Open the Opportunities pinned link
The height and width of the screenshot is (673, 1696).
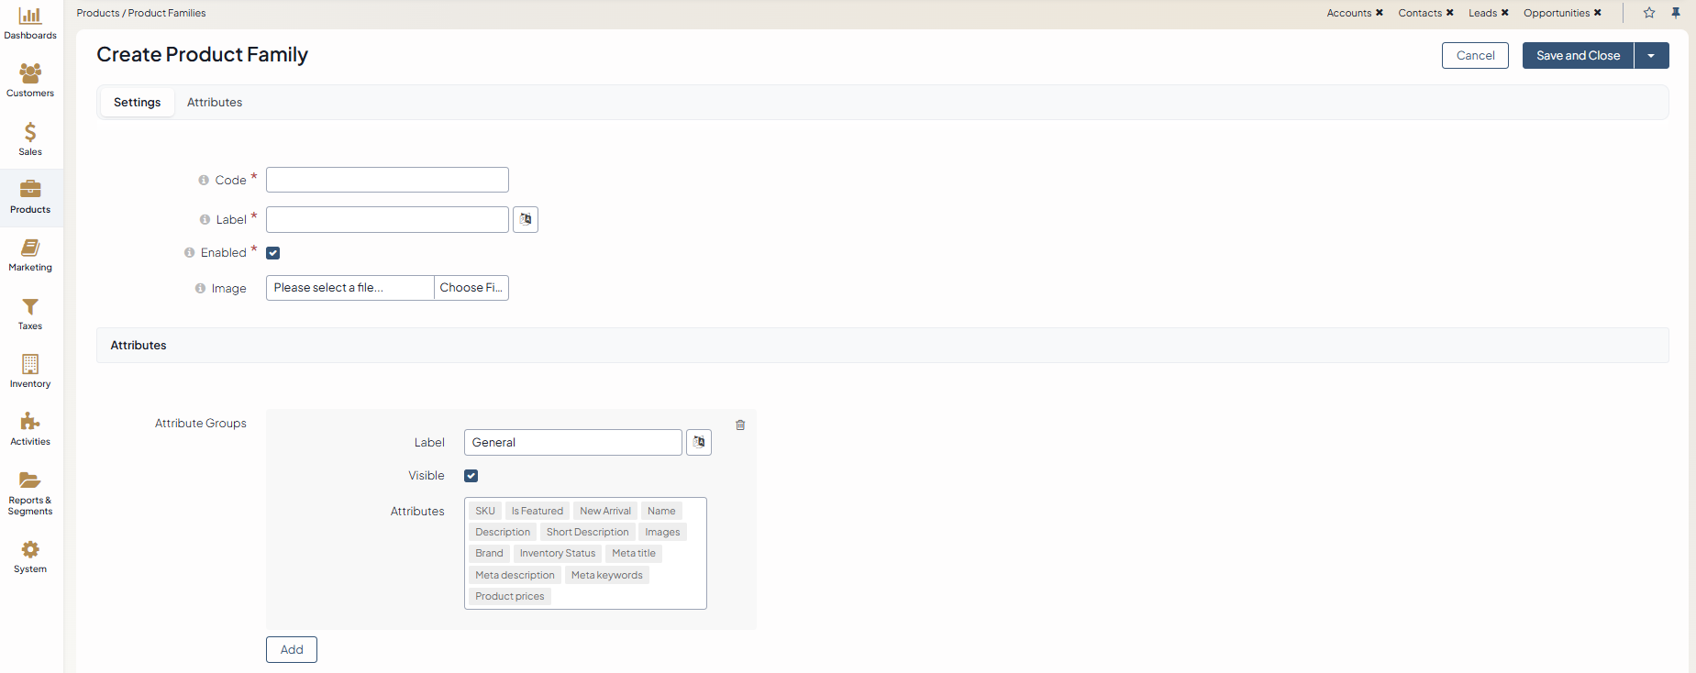[x=1557, y=13]
